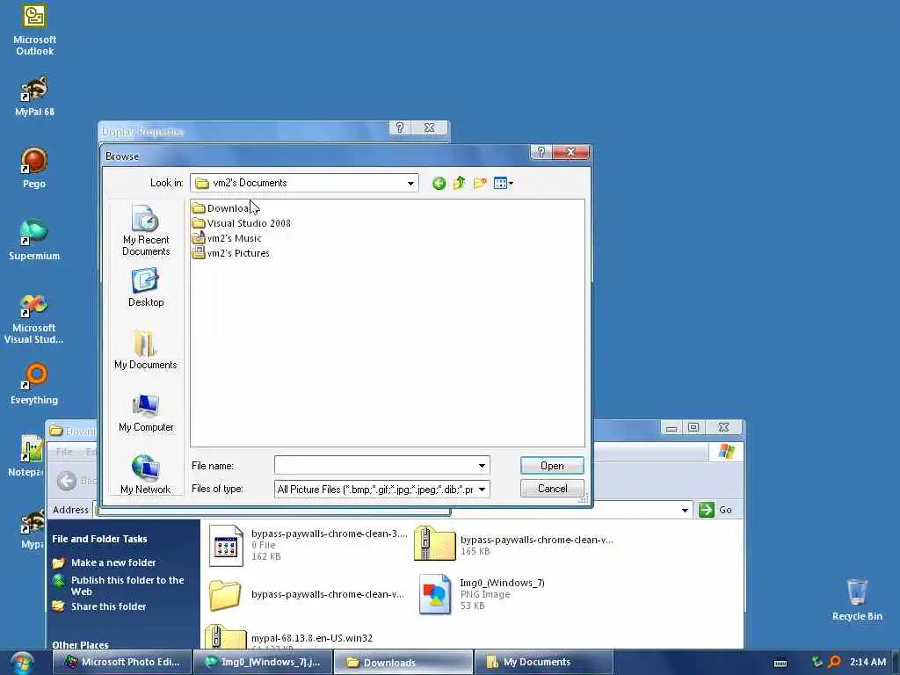Select the Visual Studio 2008 folder
Viewport: 900px width, 675px height.
pyautogui.click(x=242, y=222)
